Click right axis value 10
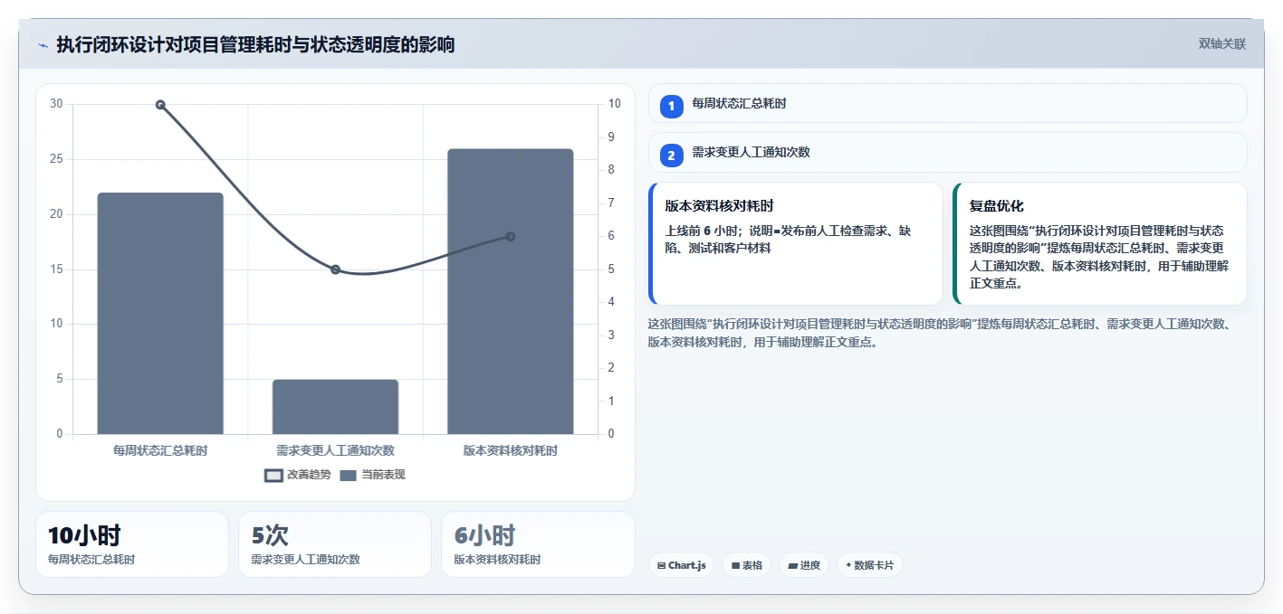The width and height of the screenshot is (1283, 614). (x=614, y=104)
